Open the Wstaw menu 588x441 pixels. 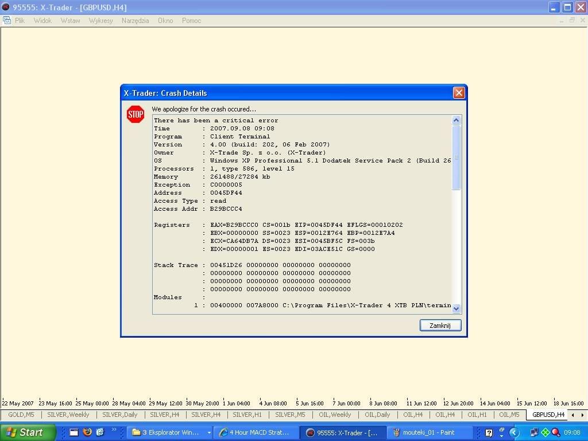71,21
